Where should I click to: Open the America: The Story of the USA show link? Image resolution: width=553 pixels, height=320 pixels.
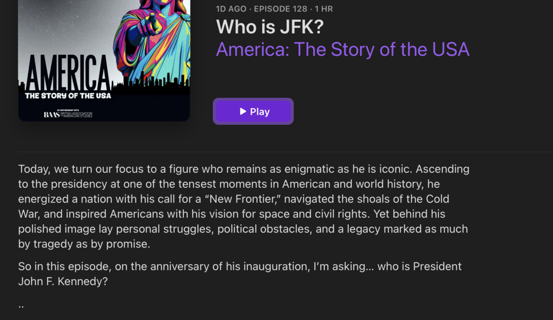pyautogui.click(x=342, y=49)
